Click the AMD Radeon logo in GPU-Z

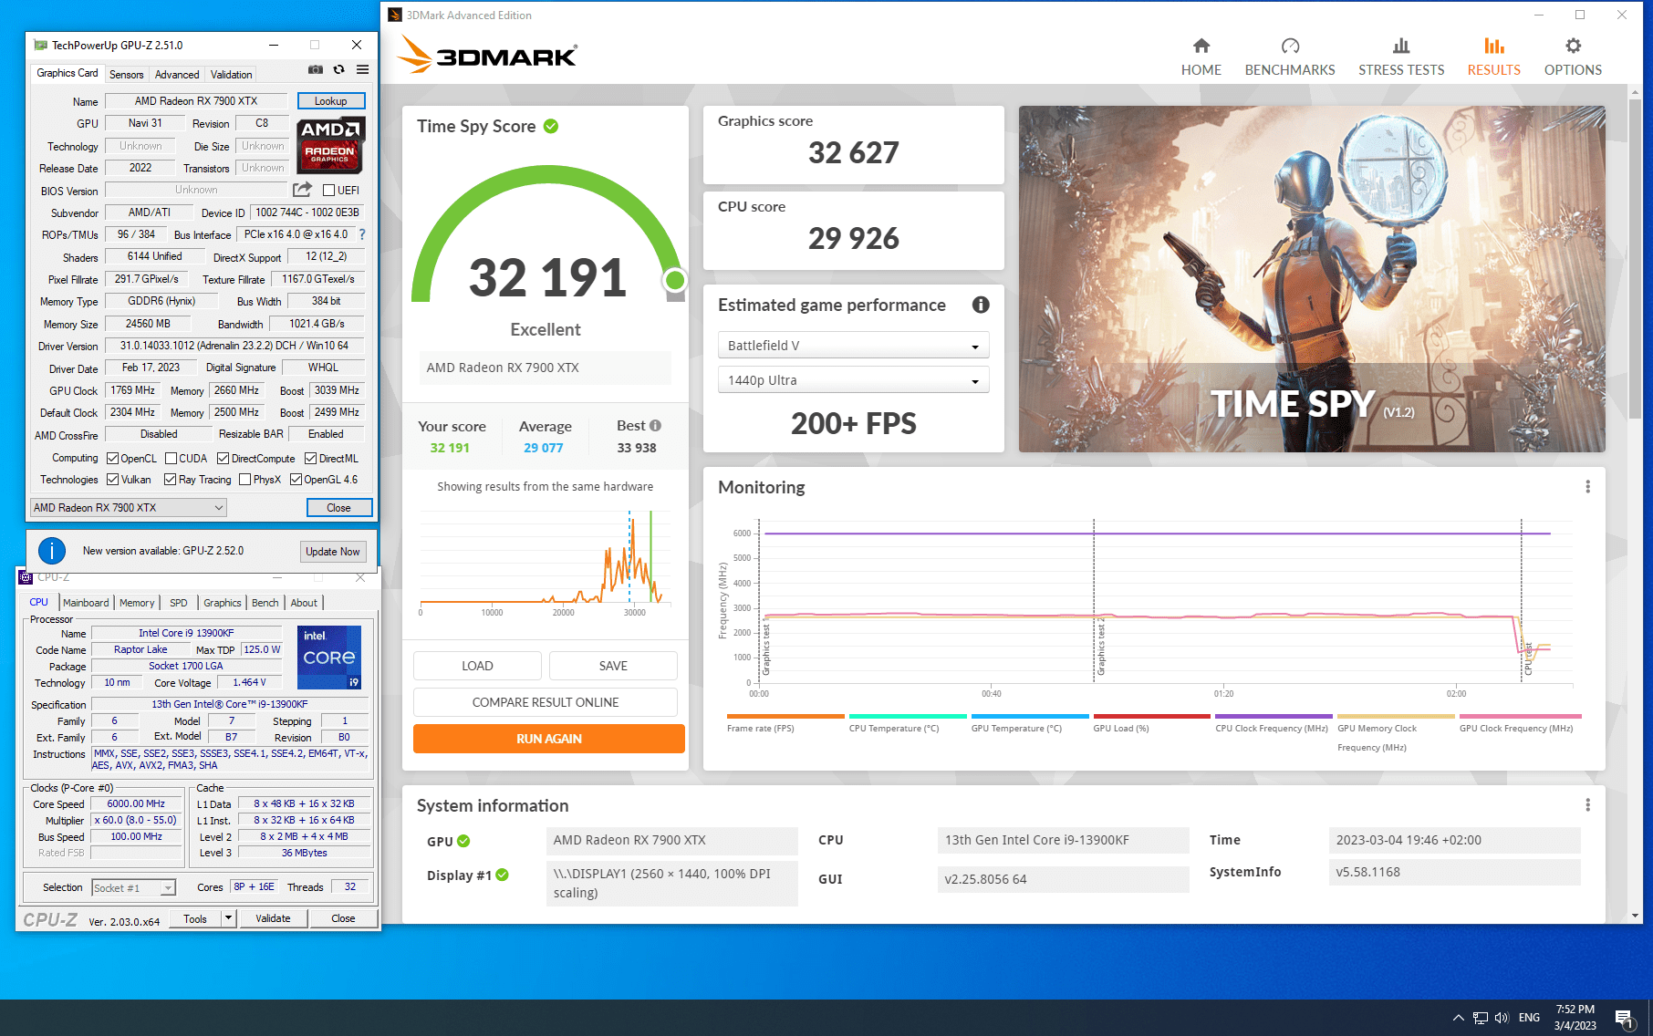pyautogui.click(x=330, y=145)
